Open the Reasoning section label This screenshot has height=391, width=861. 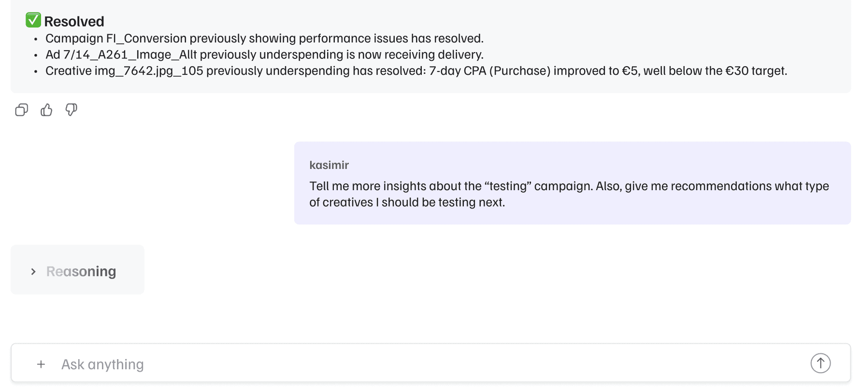(81, 272)
